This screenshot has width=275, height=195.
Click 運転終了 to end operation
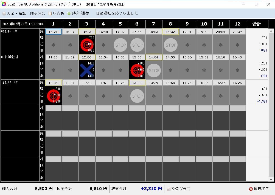coord(259,189)
